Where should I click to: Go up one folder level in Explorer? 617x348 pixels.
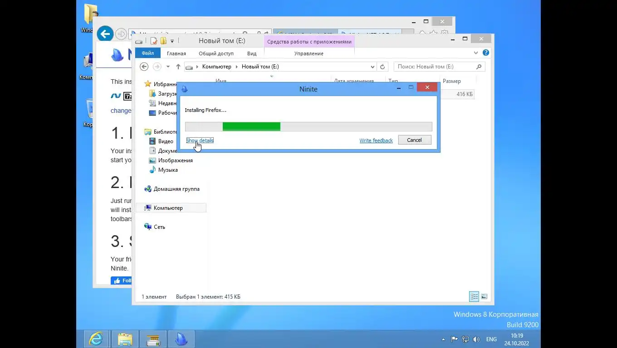(178, 67)
